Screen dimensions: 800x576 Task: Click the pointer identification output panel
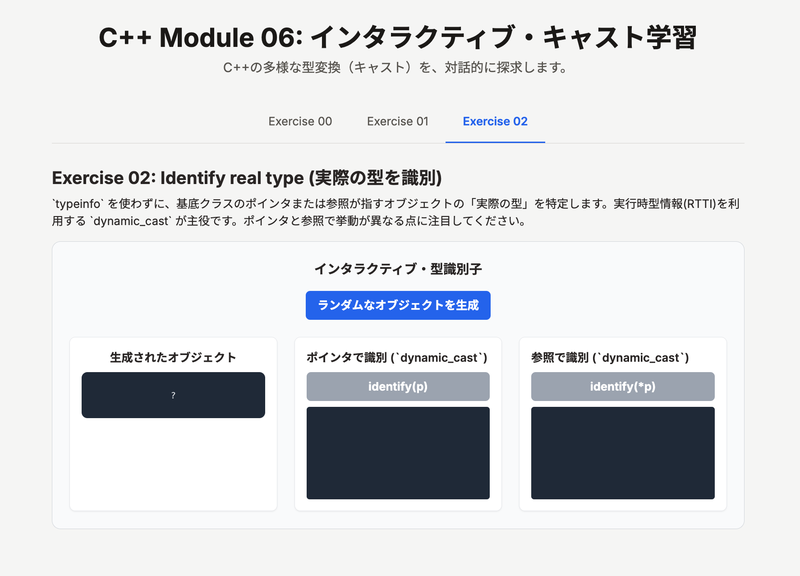coord(398,453)
